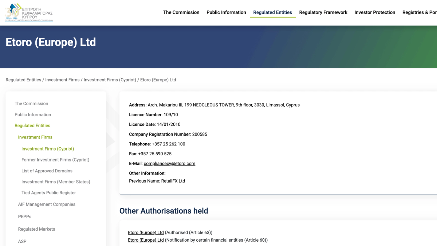Open Regulated Entities top menu
The image size is (437, 246).
(272, 12)
